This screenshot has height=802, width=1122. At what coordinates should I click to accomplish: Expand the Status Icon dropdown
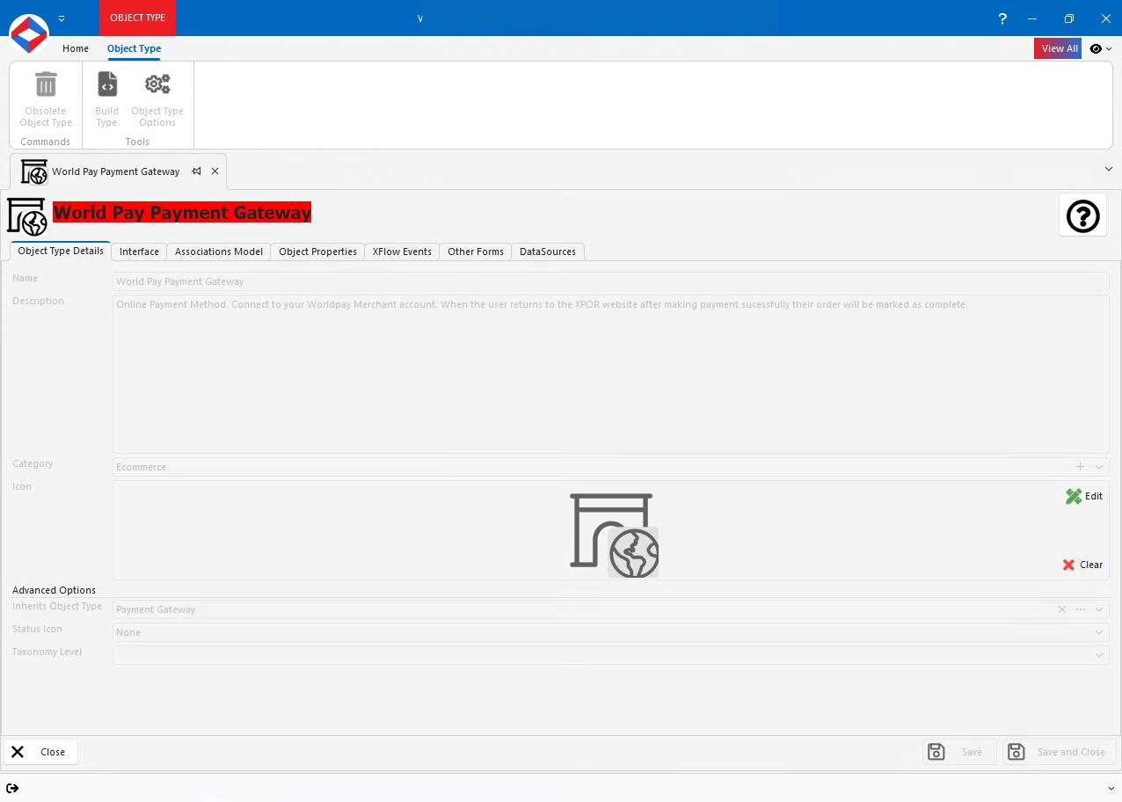point(1098,631)
